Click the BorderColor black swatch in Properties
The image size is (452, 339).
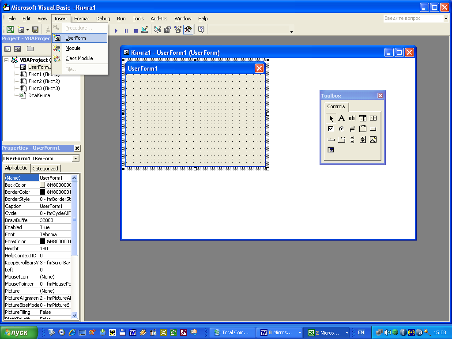click(x=42, y=192)
